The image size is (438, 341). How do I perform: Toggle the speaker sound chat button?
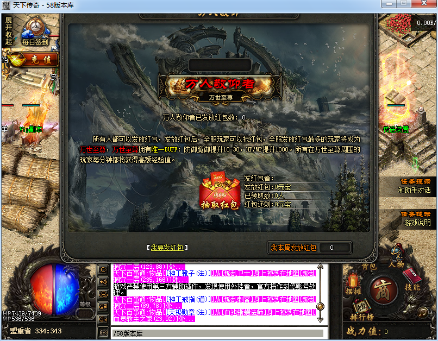[x=103, y=282]
